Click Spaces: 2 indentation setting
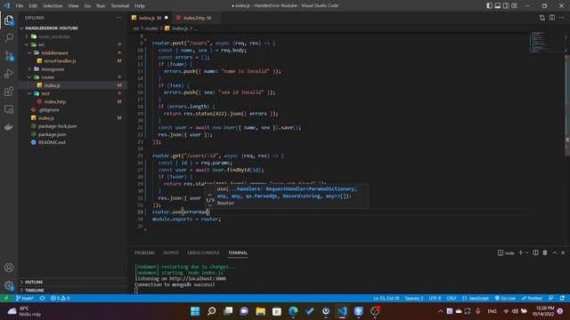The height and width of the screenshot is (320, 570). click(x=413, y=299)
